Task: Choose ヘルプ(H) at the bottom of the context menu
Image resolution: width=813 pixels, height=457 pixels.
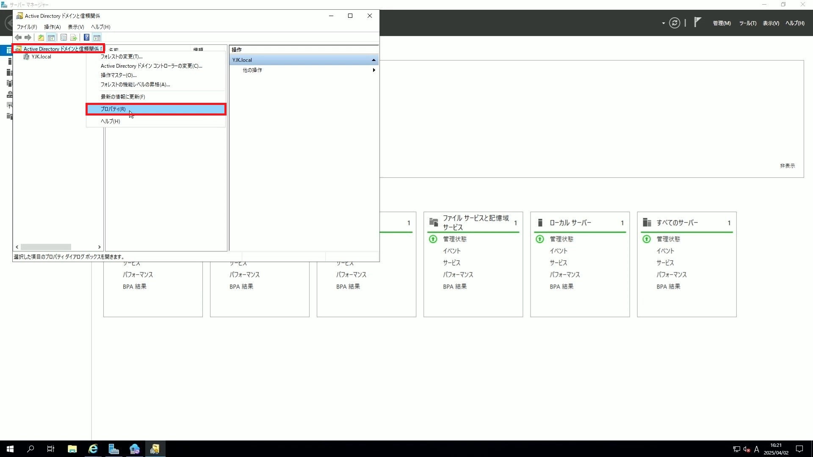Action: tap(156, 121)
